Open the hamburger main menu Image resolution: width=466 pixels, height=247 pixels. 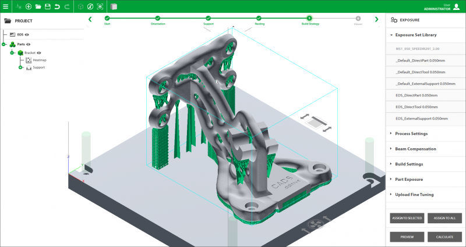point(5,6)
